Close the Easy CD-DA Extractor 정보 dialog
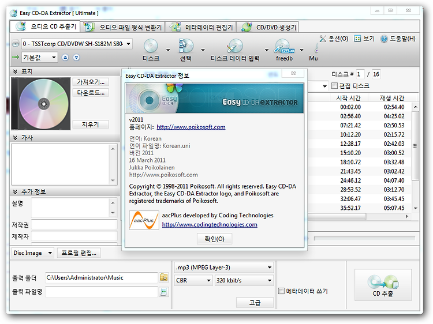The height and width of the screenshot is (324, 433). tap(293, 73)
